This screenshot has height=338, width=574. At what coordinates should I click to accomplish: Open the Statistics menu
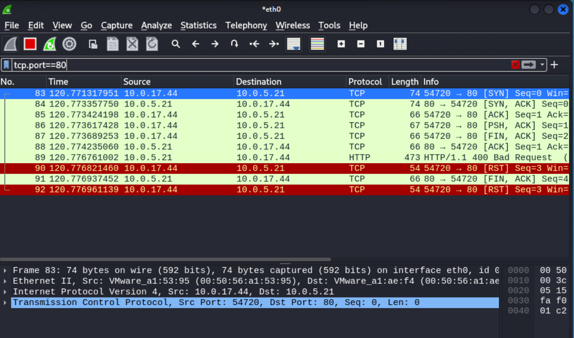point(198,26)
